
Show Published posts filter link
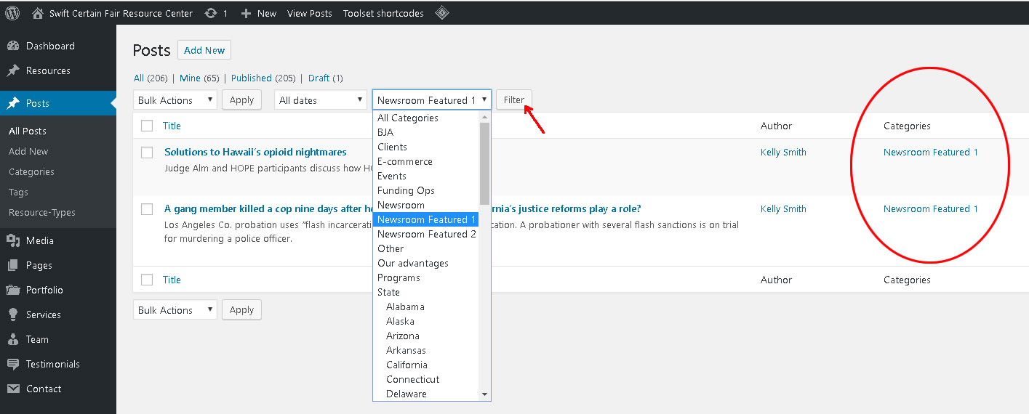point(252,78)
